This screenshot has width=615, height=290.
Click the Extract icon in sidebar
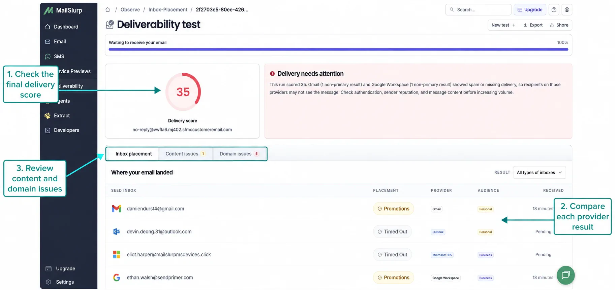(48, 116)
